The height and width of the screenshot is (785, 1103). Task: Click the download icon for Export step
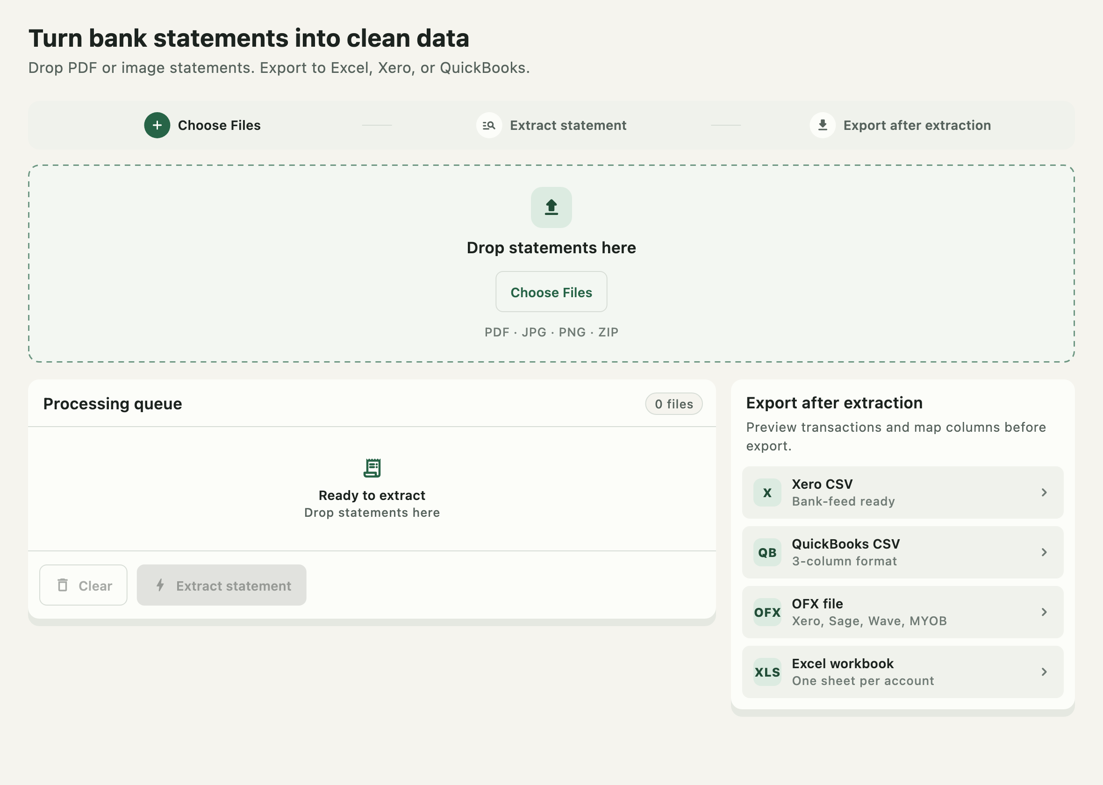822,125
